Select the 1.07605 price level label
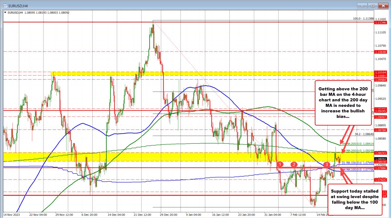 pyautogui.click(x=381, y=180)
